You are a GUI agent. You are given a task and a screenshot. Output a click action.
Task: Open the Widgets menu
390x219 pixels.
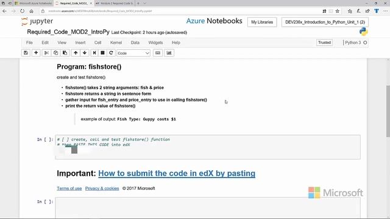[155, 43]
